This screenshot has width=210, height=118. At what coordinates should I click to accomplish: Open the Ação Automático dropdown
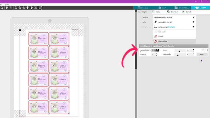(x=193, y=22)
